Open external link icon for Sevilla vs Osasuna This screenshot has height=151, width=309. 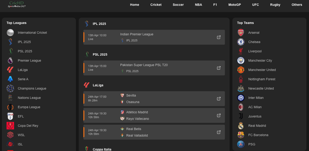point(219,99)
